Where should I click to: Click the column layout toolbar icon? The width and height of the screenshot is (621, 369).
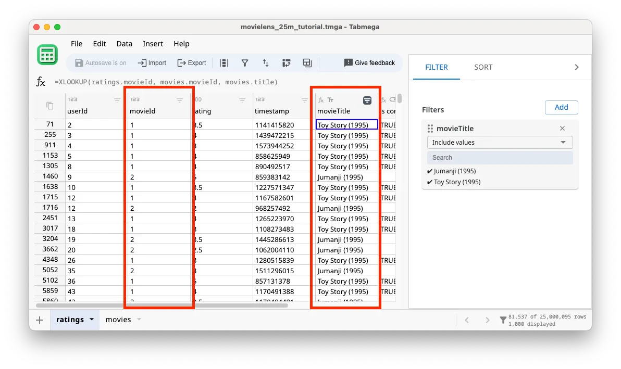click(x=224, y=63)
